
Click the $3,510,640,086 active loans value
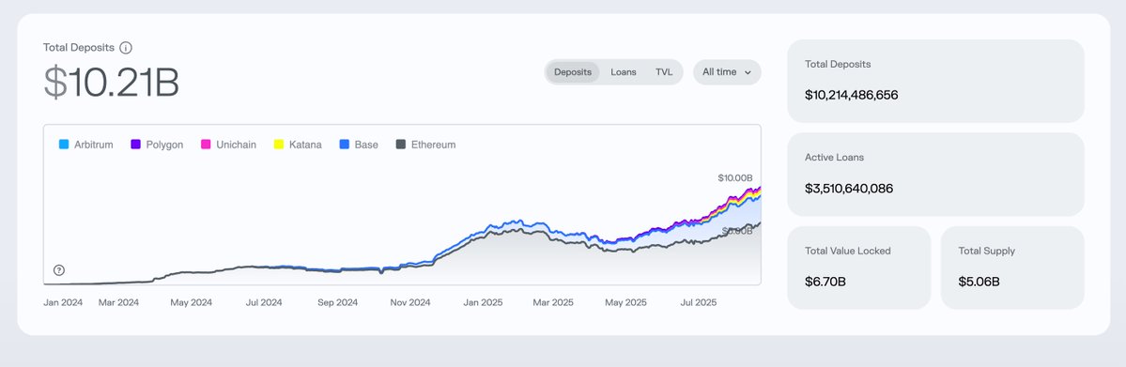[849, 188]
